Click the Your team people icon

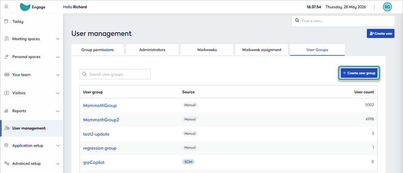pyautogui.click(x=7, y=75)
